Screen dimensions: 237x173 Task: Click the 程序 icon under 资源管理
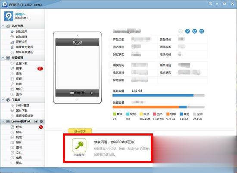click(12, 68)
